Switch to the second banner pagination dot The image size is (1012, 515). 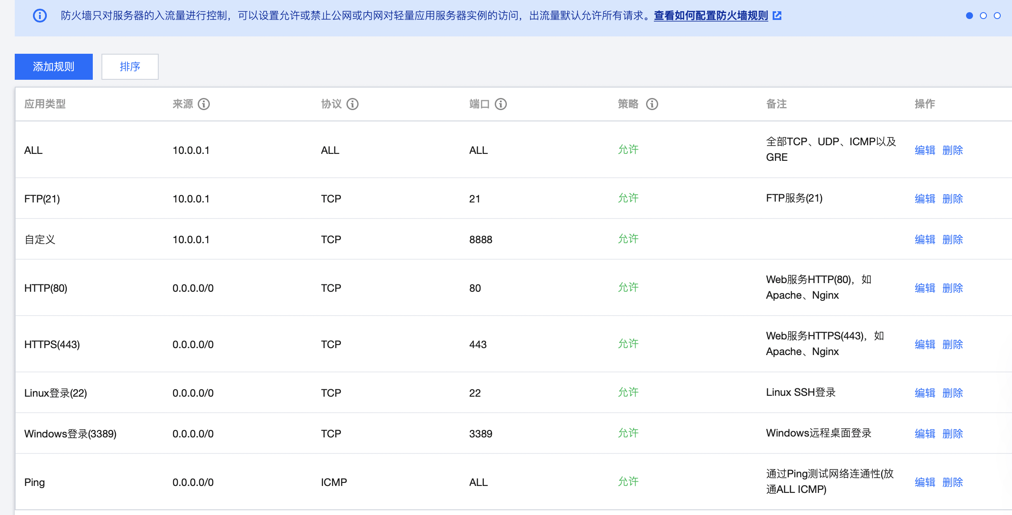[x=983, y=16]
